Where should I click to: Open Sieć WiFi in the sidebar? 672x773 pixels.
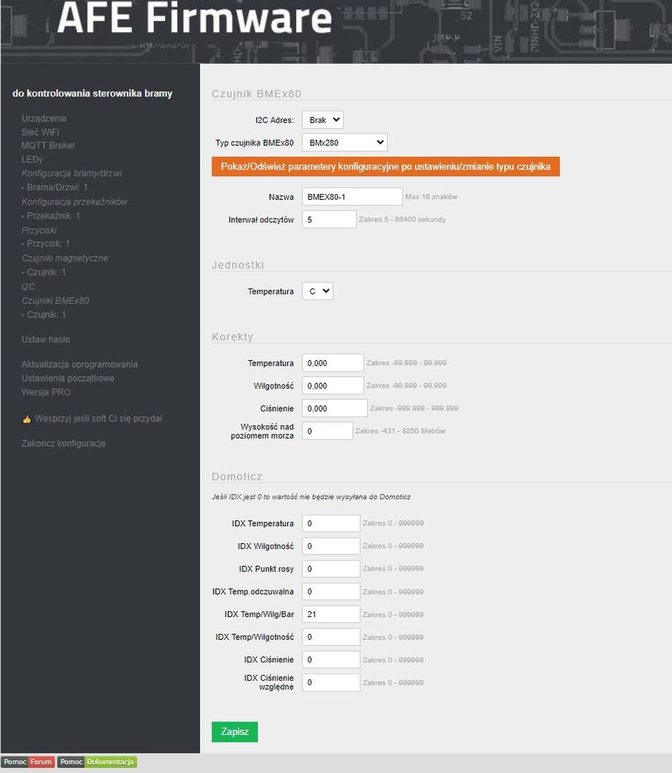40,132
